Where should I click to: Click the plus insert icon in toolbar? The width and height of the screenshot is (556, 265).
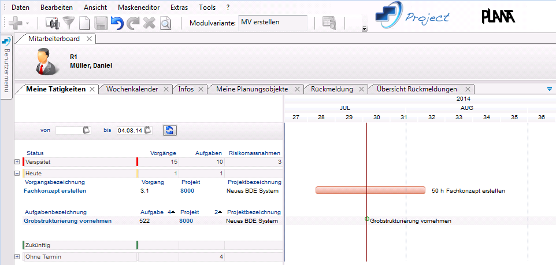15,23
